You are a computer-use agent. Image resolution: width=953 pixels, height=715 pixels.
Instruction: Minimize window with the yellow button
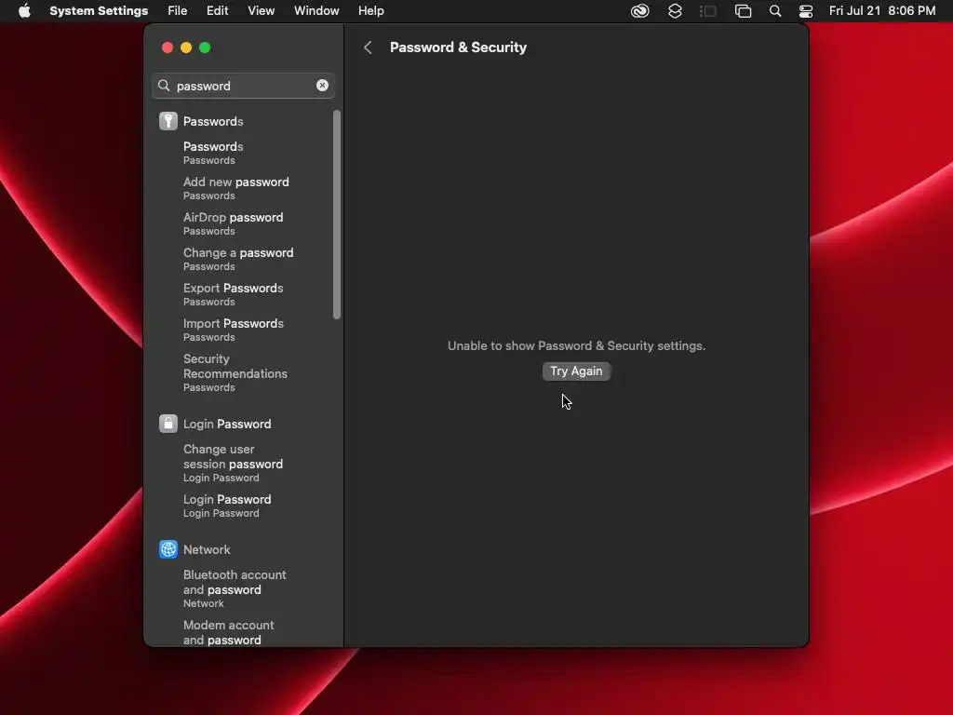pos(186,47)
